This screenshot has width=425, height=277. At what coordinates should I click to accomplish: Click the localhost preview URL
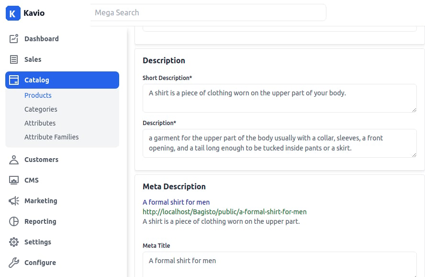click(224, 212)
